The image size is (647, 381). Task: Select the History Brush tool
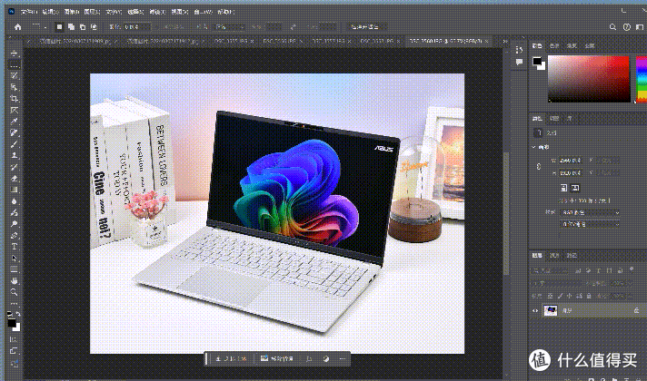[x=14, y=167]
